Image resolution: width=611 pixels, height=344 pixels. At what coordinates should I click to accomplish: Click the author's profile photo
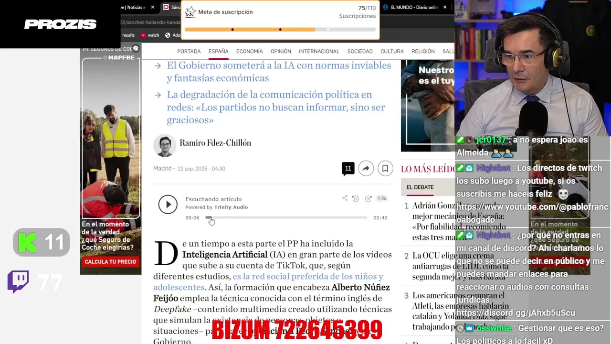point(165,145)
